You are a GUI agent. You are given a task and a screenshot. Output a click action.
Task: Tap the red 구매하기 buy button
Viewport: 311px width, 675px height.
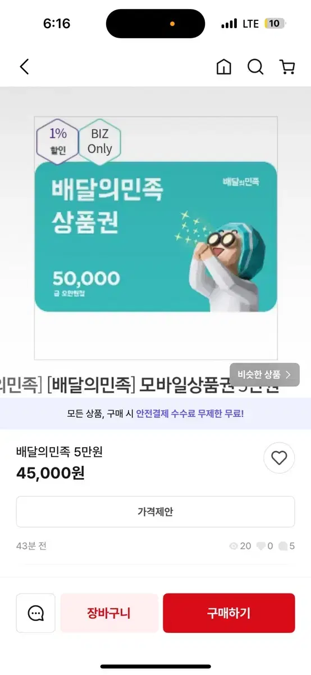point(228,613)
